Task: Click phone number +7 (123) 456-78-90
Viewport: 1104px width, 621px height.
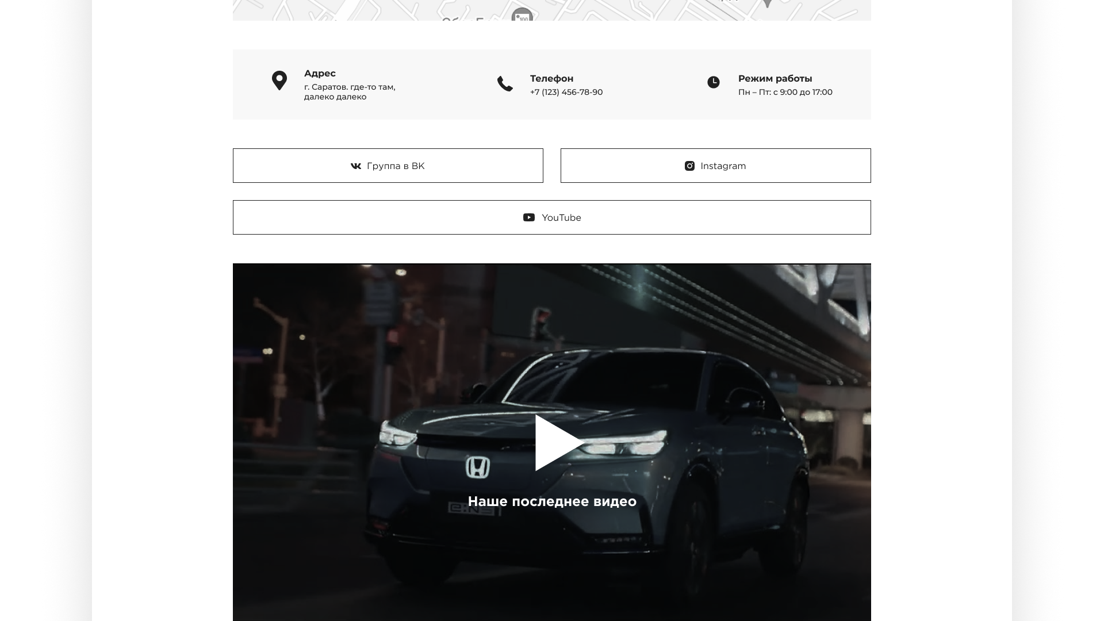Action: (x=566, y=92)
